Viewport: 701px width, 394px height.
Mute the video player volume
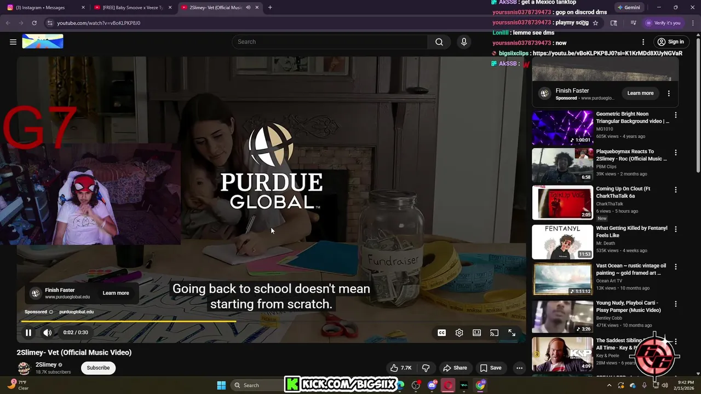click(48, 332)
